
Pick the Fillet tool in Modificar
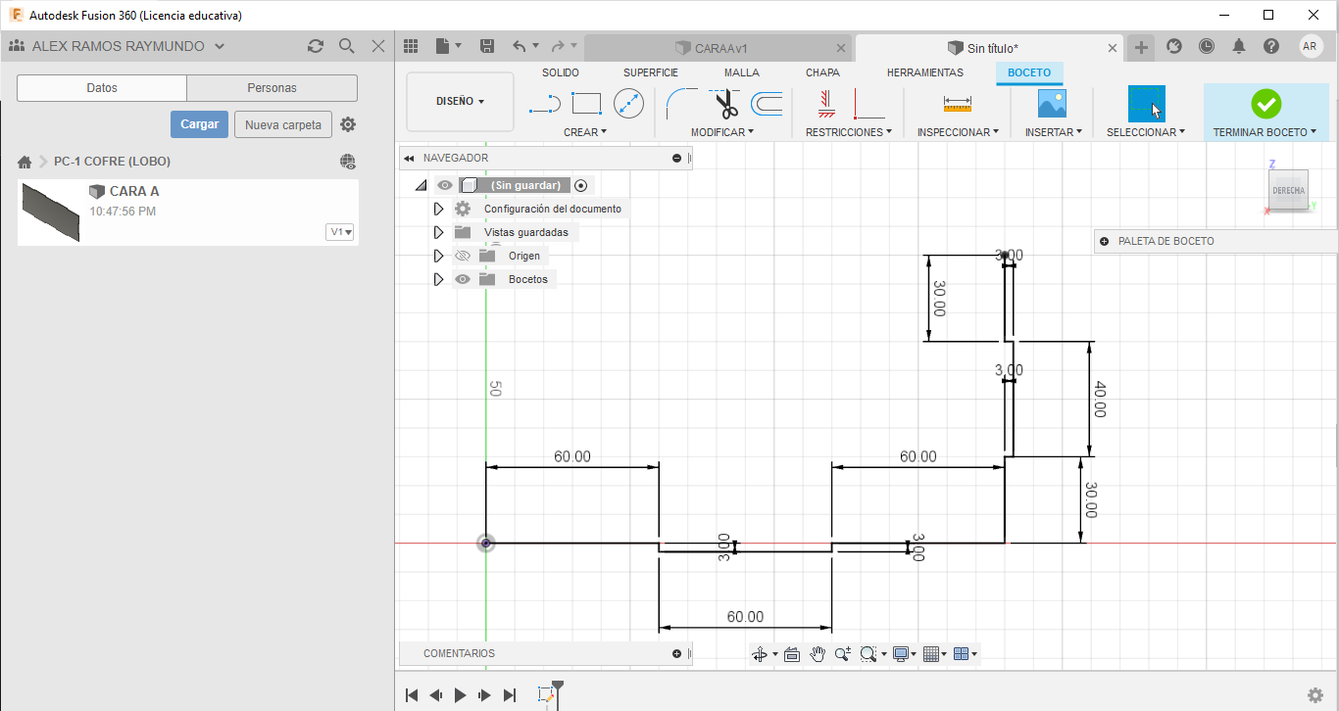click(x=680, y=103)
